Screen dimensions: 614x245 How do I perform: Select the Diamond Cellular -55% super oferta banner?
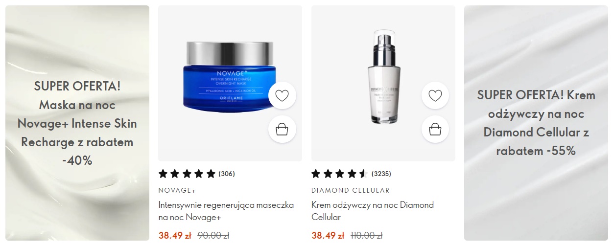pyautogui.click(x=536, y=123)
